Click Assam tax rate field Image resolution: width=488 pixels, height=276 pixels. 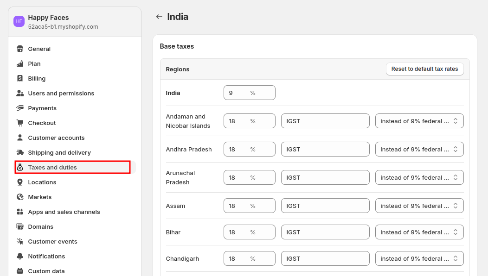pyautogui.click(x=249, y=206)
